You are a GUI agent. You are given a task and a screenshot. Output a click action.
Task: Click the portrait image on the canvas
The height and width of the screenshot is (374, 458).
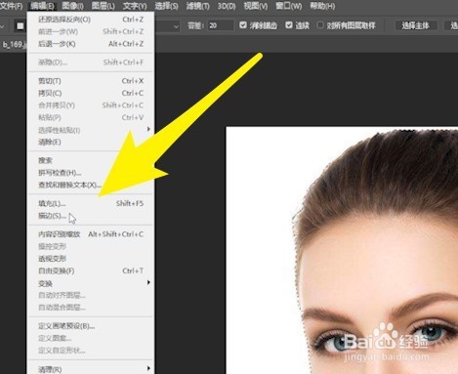[342, 250]
